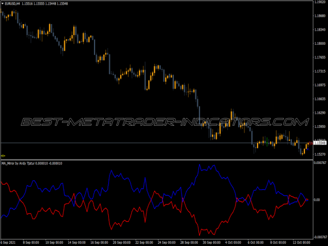Viewport: 328px width, 246px height.
Task: Select the green candle on the 7 Oct range
Action: tap(267, 142)
